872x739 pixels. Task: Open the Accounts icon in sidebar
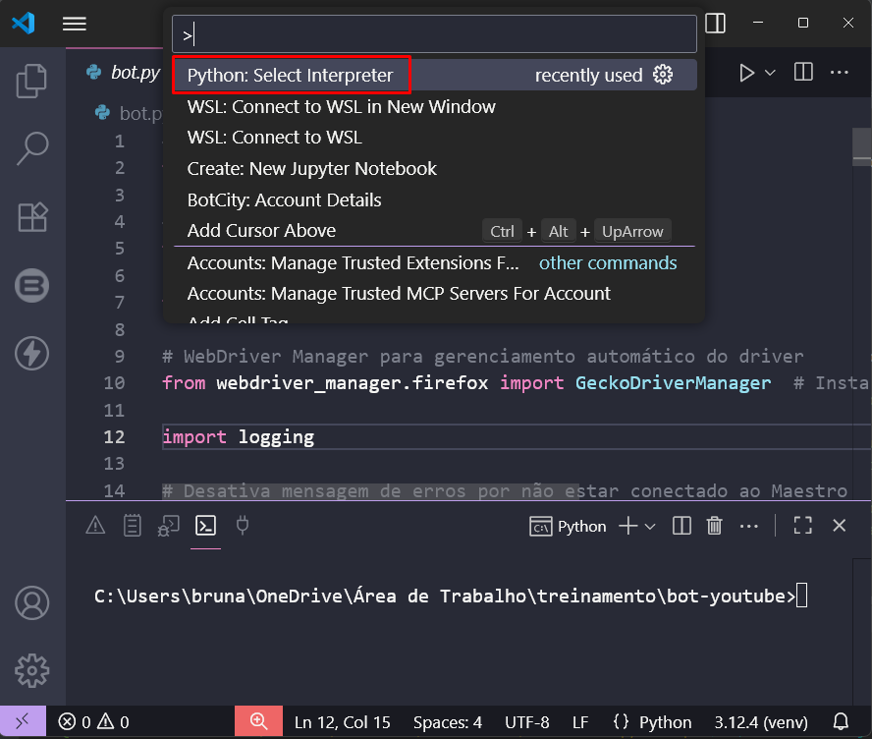pyautogui.click(x=31, y=603)
